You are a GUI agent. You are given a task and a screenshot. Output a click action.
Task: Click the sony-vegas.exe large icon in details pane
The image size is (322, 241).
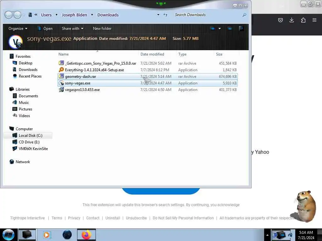pos(16,42)
